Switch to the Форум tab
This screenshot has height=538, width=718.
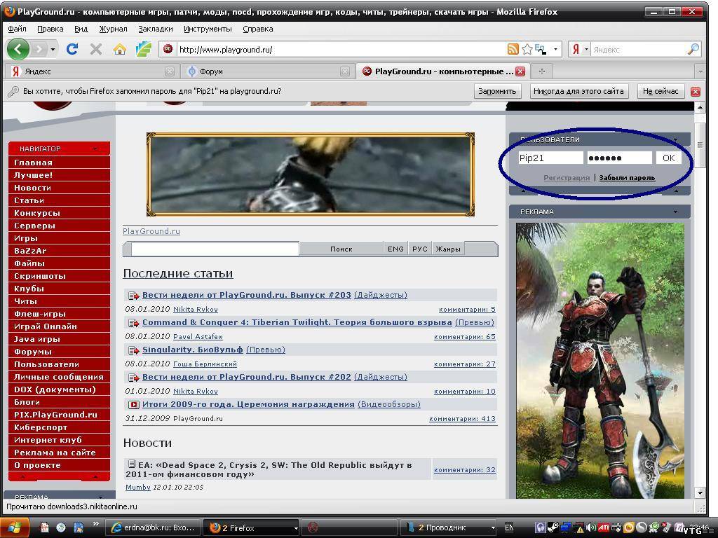point(266,71)
